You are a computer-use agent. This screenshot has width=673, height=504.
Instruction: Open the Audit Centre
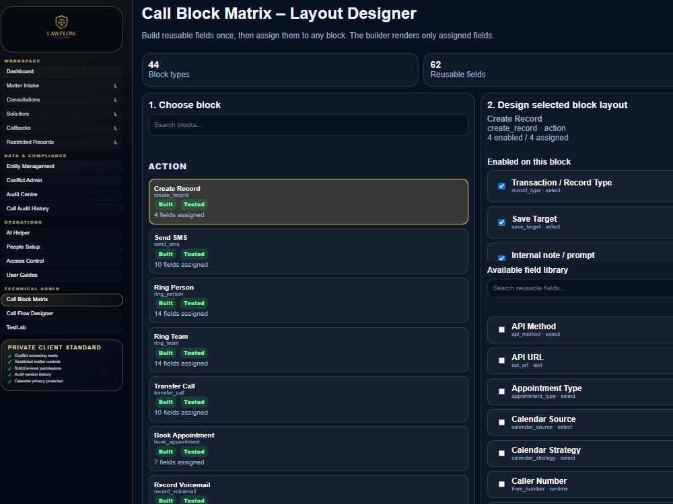[62, 195]
